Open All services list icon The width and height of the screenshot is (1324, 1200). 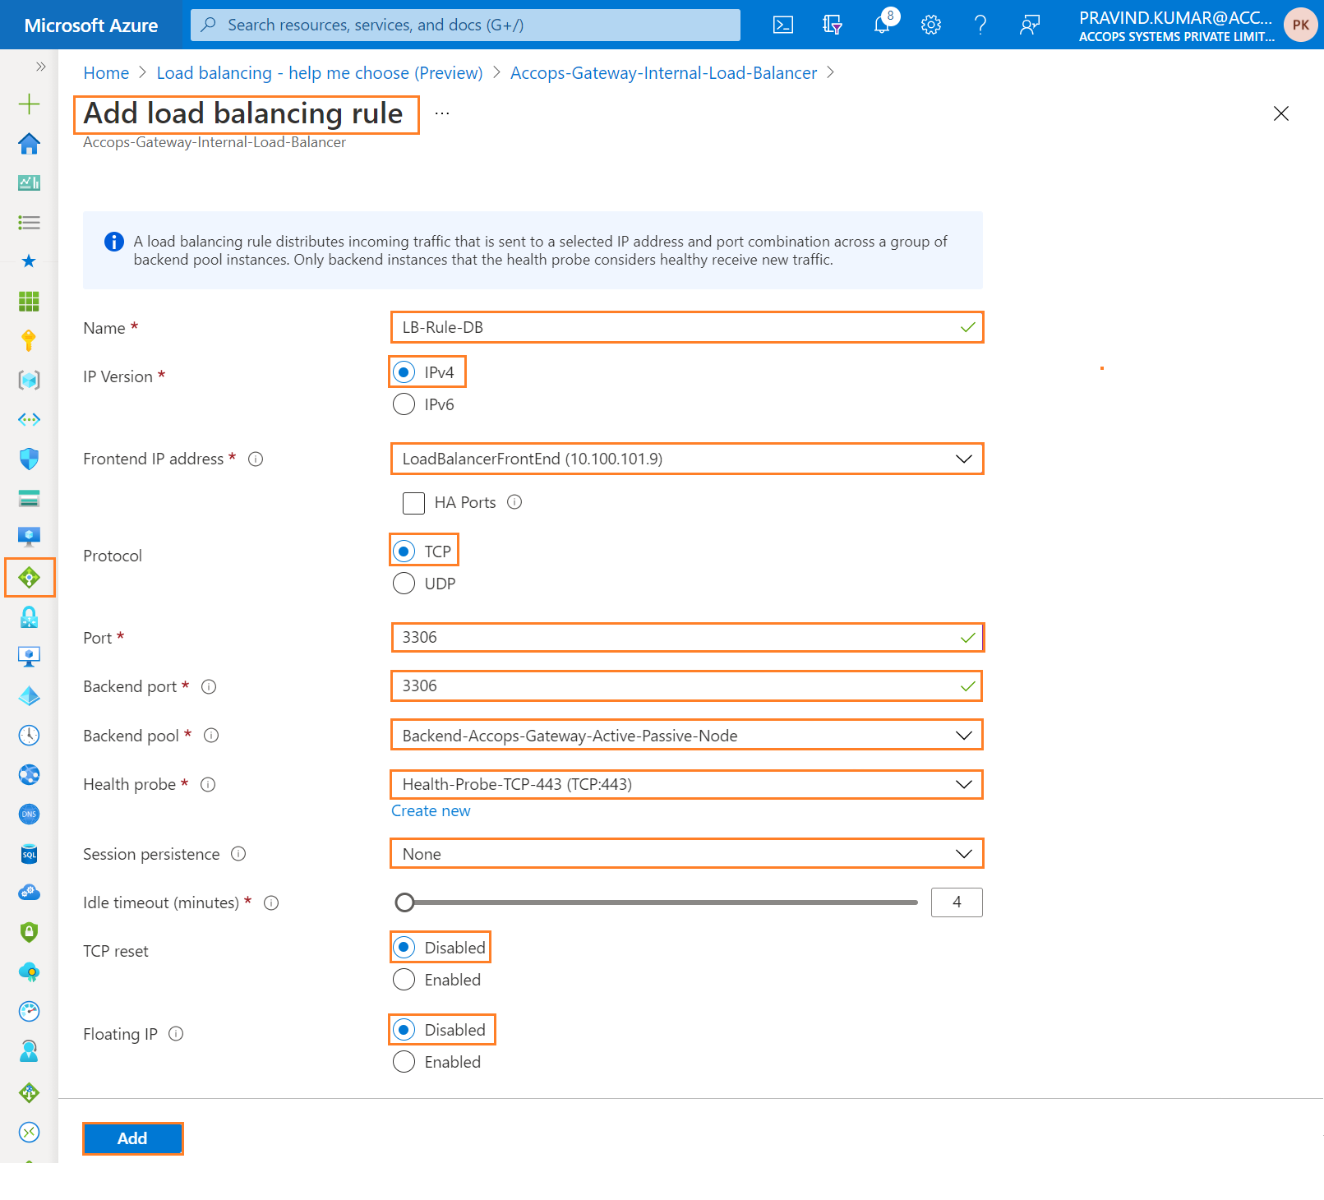coord(29,222)
